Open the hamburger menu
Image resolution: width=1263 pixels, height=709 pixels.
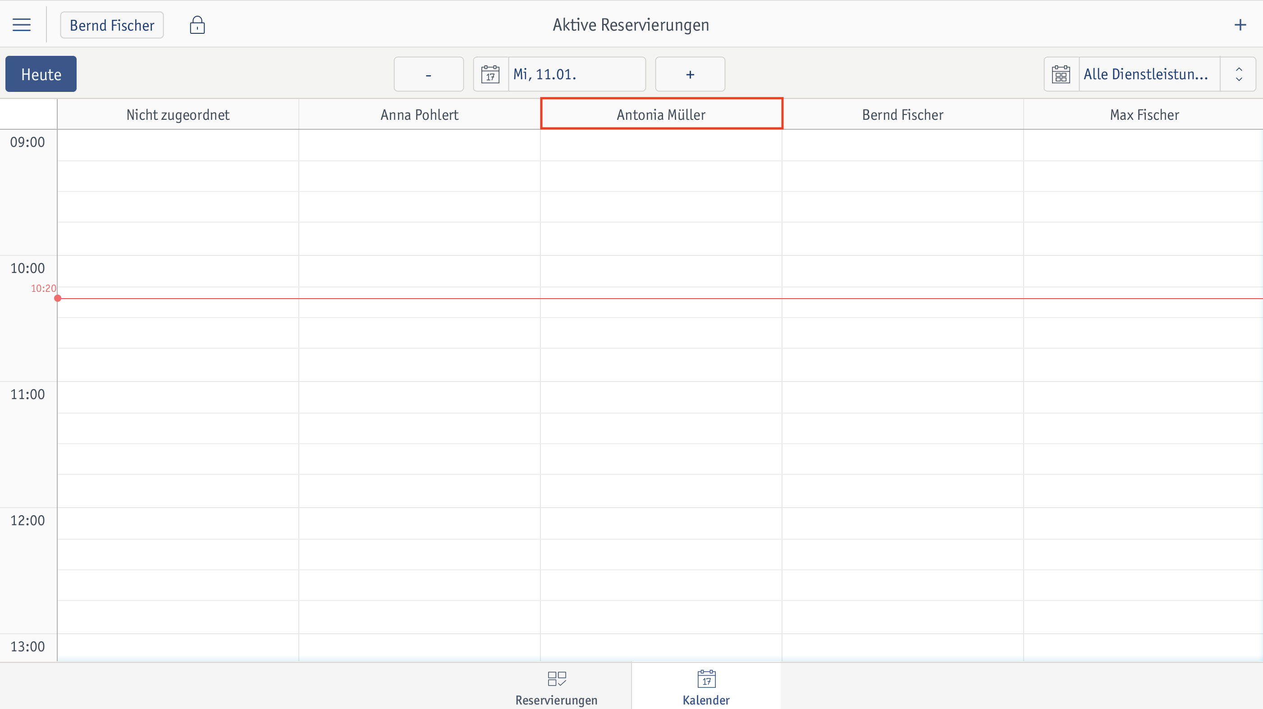[22, 25]
